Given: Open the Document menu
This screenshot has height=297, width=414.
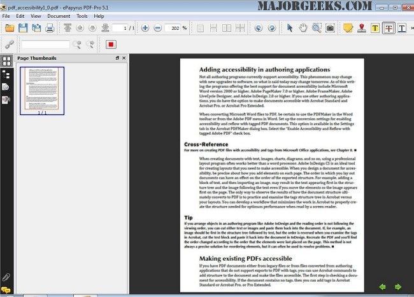Looking at the screenshot, I should coord(59,16).
